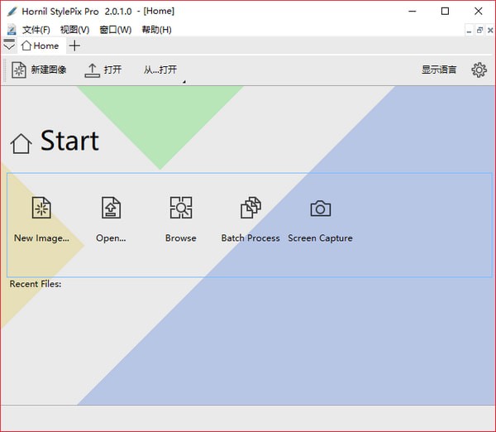Click the Start heading home icon
Viewport: 496px width, 432px height.
tap(21, 143)
